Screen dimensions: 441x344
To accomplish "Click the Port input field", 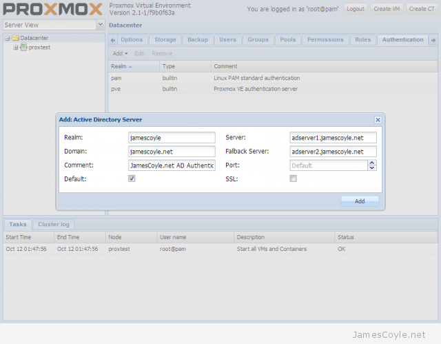I will pyautogui.click(x=329, y=165).
